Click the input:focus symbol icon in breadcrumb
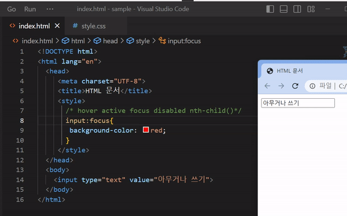Viewport: 347px width, 216px height. [x=162, y=40]
